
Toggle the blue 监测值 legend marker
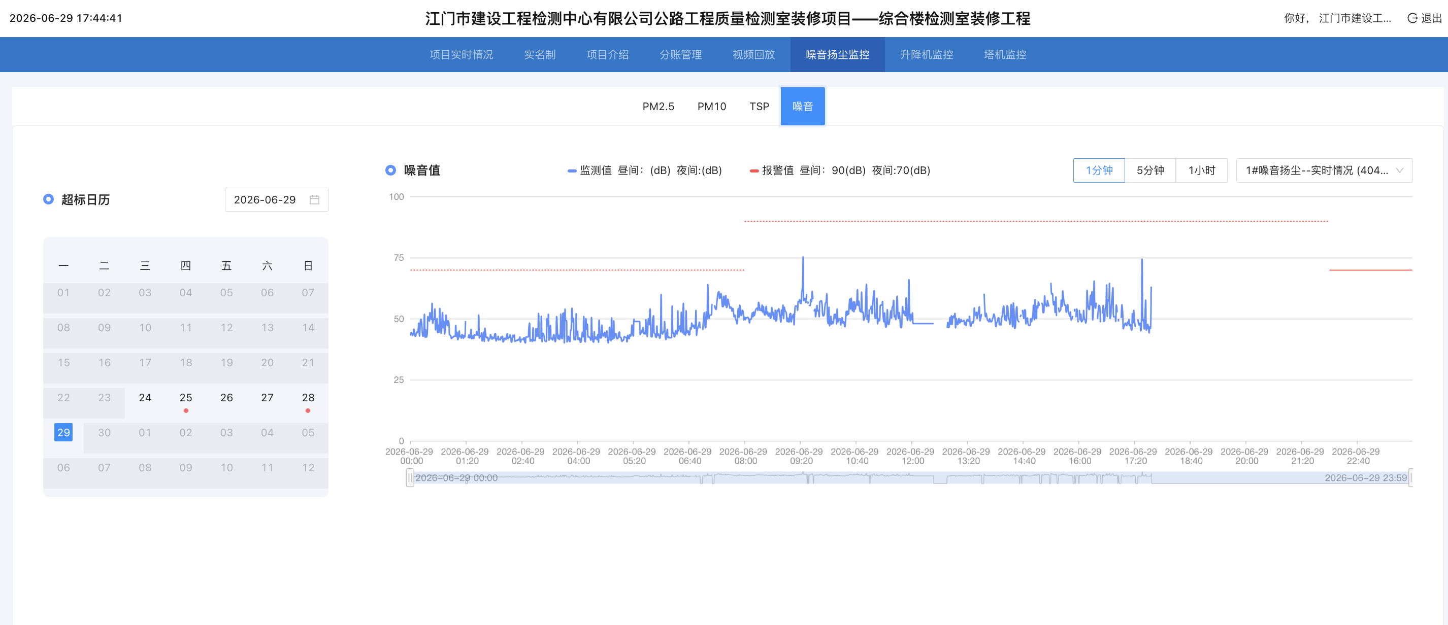click(x=572, y=171)
